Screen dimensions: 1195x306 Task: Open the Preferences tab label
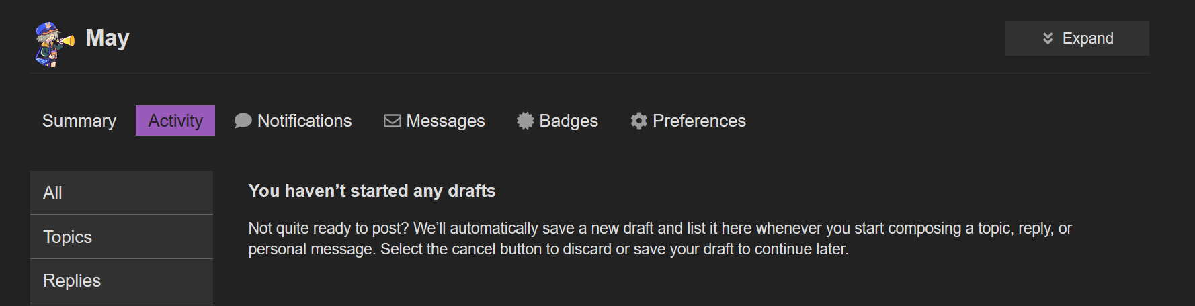pyautogui.click(x=699, y=121)
